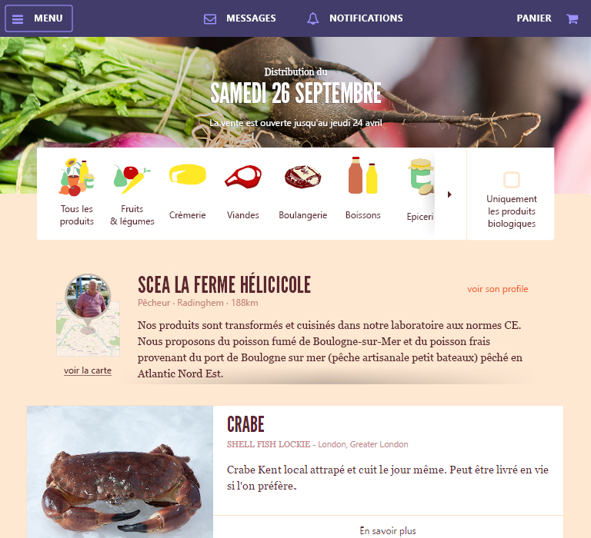Select the Boulangerie bread icon
The image size is (591, 538).
tap(302, 177)
